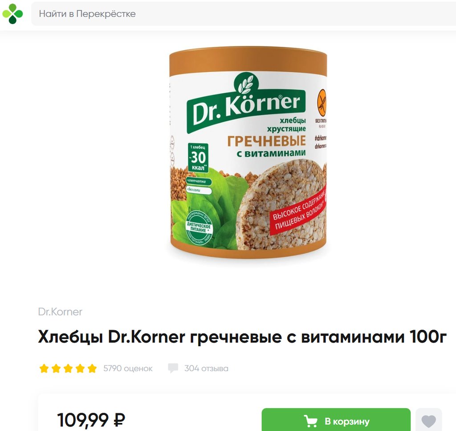This screenshot has width=456, height=431.
Task: Click the shopping cart icon inside the green button
Action: coord(311,421)
